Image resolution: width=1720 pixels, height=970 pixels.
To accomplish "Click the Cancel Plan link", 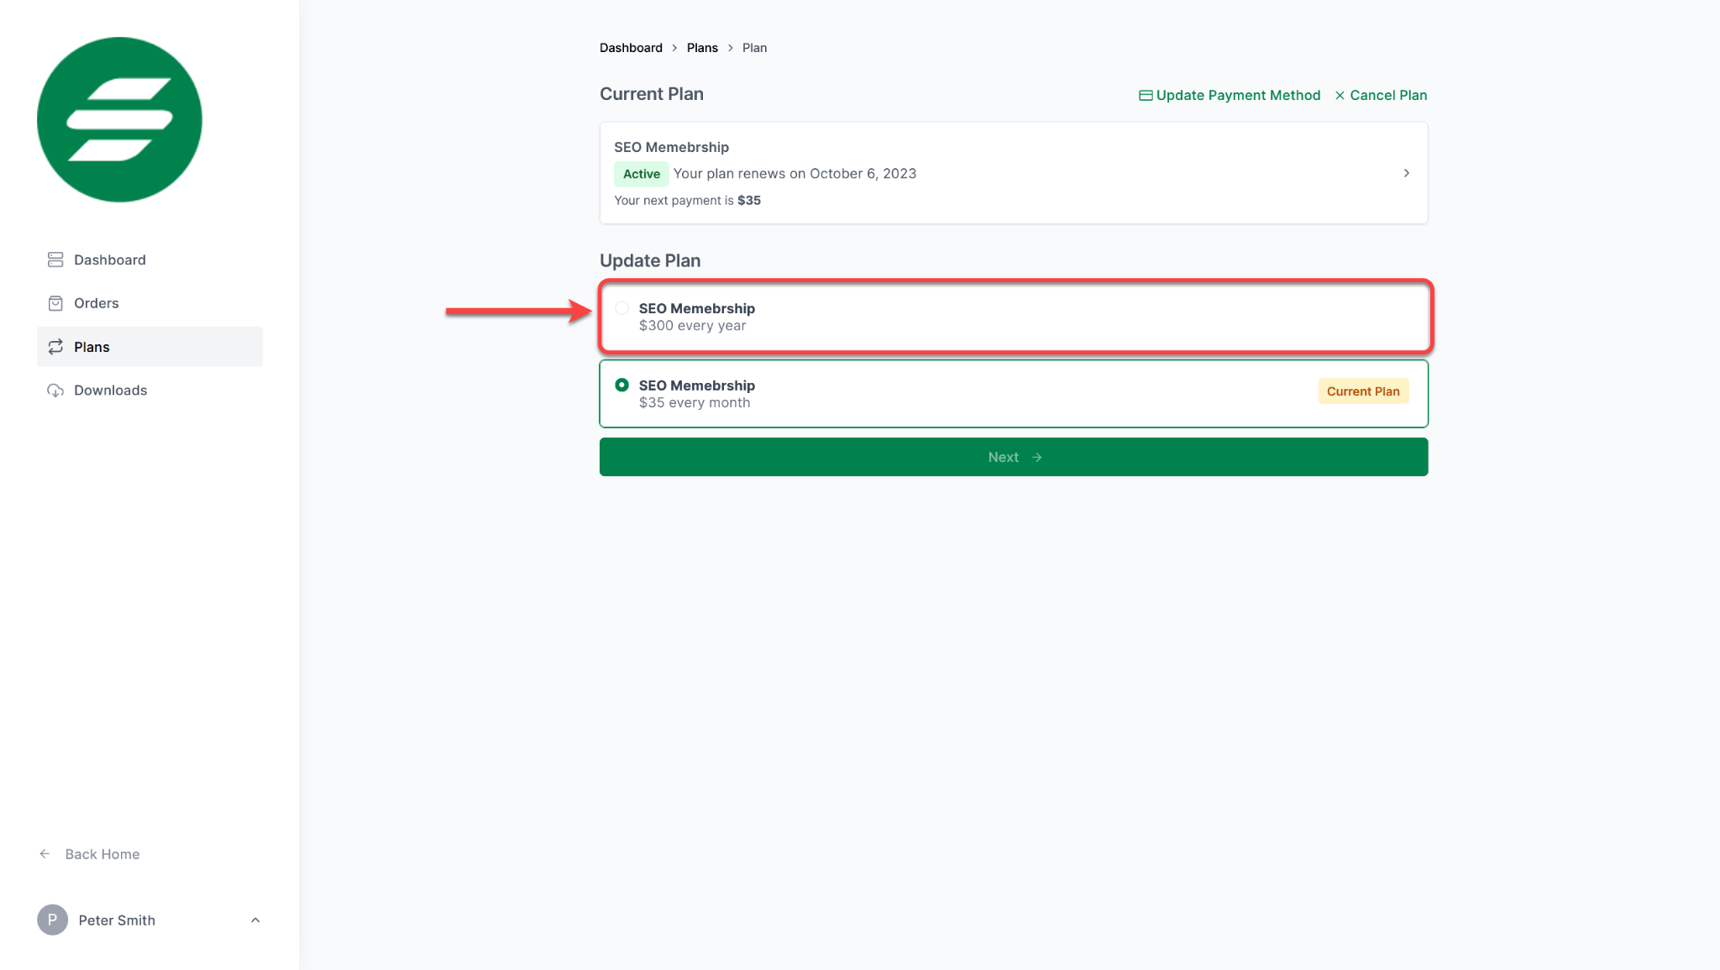I will click(x=1378, y=95).
